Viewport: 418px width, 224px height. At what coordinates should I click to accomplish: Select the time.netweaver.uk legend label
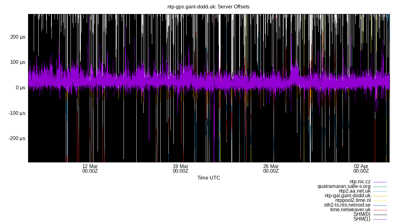[351, 210]
